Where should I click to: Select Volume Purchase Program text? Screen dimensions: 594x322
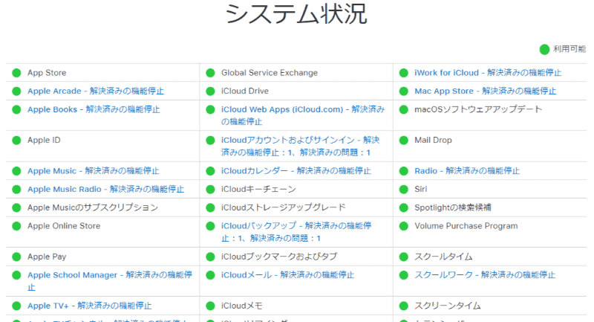pyautogui.click(x=466, y=225)
